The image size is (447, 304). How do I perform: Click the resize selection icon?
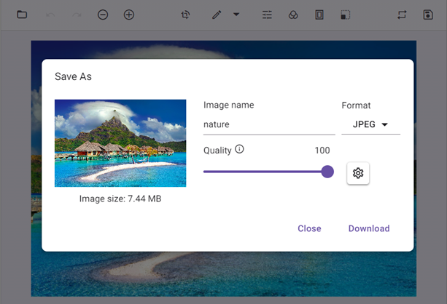(x=346, y=15)
